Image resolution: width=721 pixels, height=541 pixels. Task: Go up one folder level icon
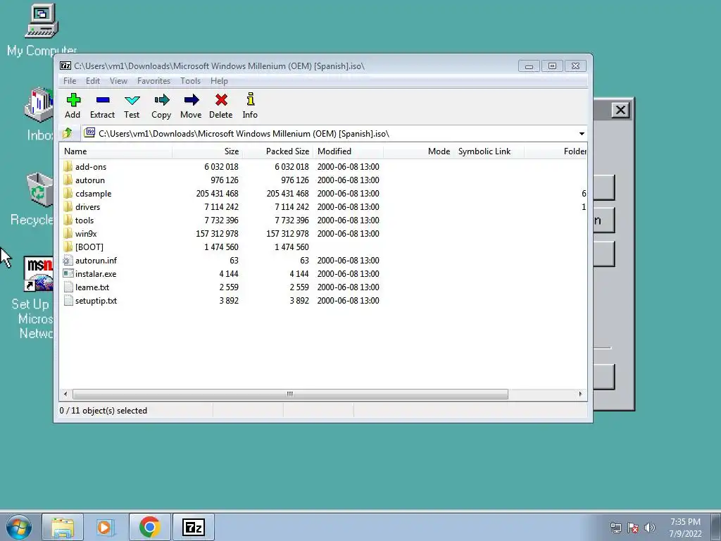tap(68, 133)
